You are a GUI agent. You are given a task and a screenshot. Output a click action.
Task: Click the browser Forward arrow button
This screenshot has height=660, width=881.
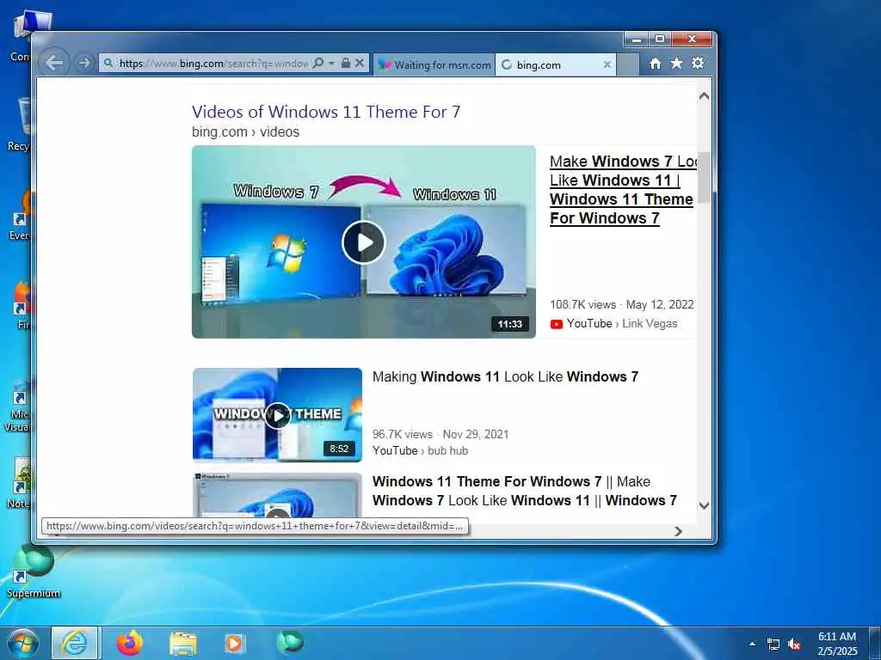83,63
